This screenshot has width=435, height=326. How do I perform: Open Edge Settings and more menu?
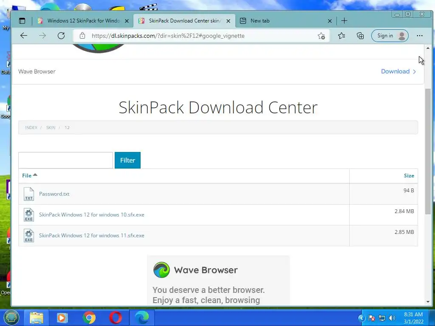tap(419, 36)
